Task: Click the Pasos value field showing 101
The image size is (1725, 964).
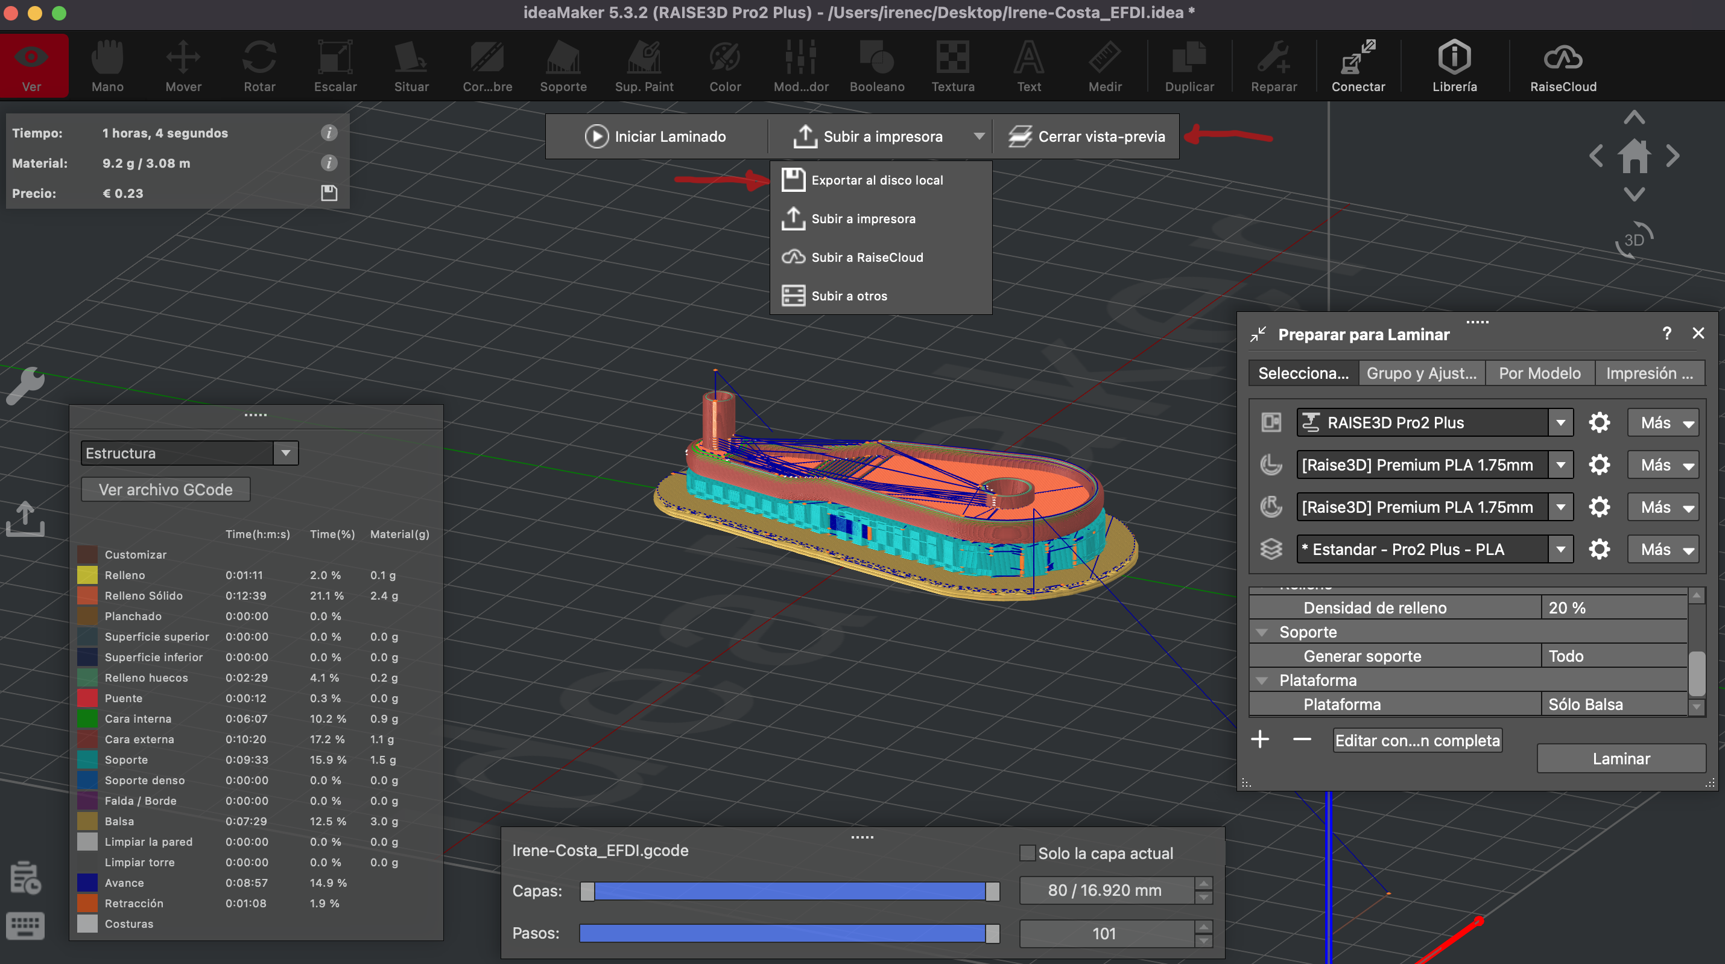Action: pos(1105,933)
